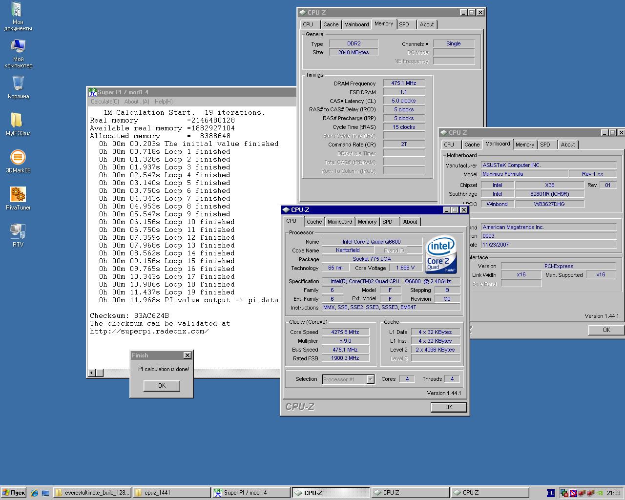Switch to Memory tab in front CPU-Z
This screenshot has width=625, height=500.
(367, 222)
